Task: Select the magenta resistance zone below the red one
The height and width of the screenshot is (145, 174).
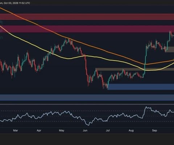Action: tap(87, 29)
